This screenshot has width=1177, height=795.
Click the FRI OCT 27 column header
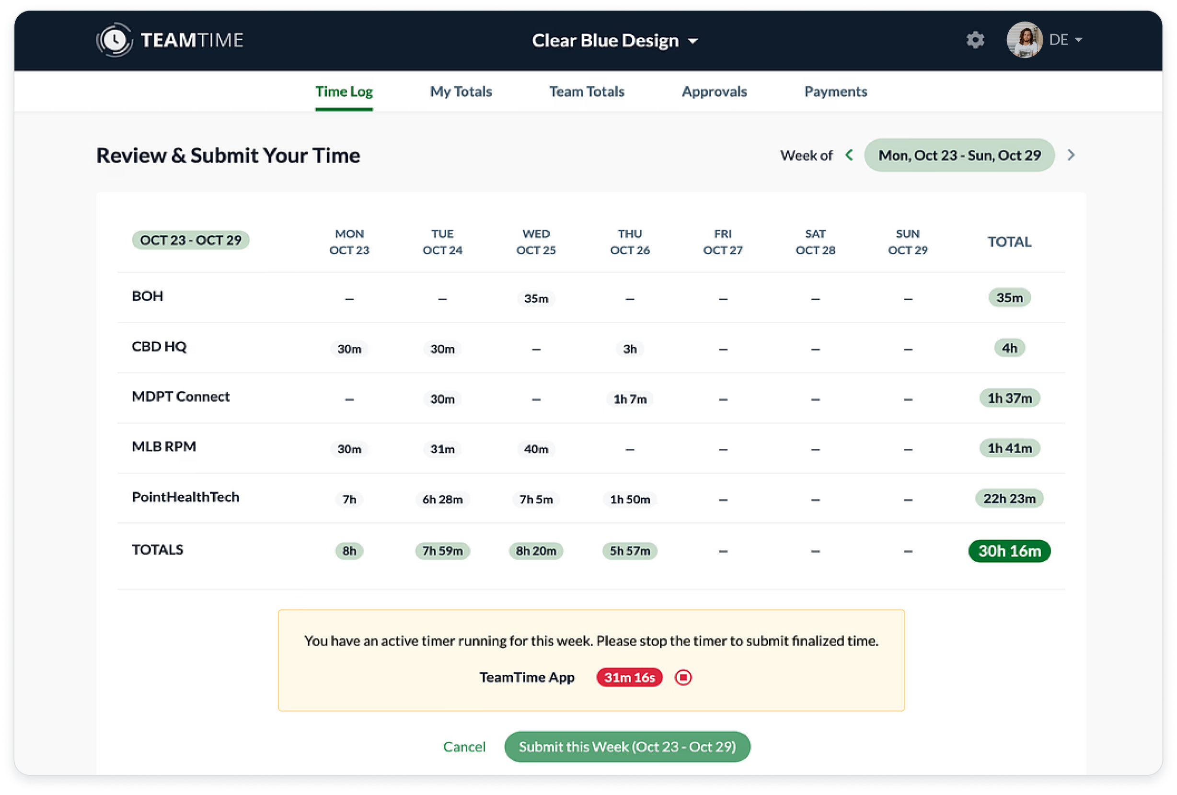click(x=723, y=242)
